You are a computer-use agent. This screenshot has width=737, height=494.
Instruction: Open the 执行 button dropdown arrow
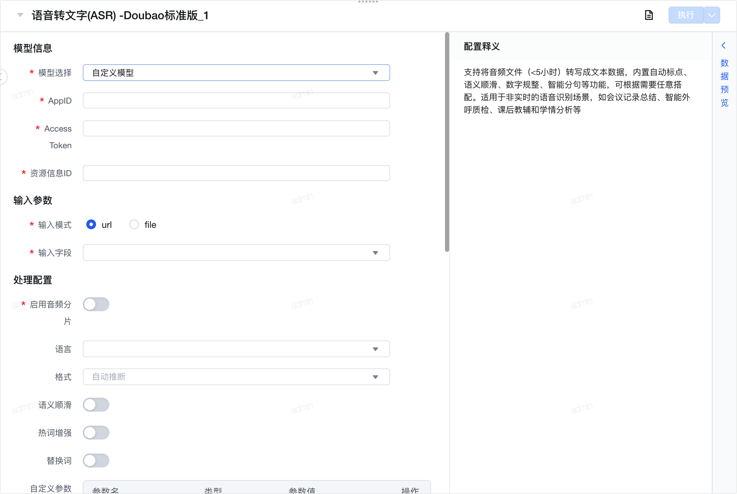coord(712,15)
